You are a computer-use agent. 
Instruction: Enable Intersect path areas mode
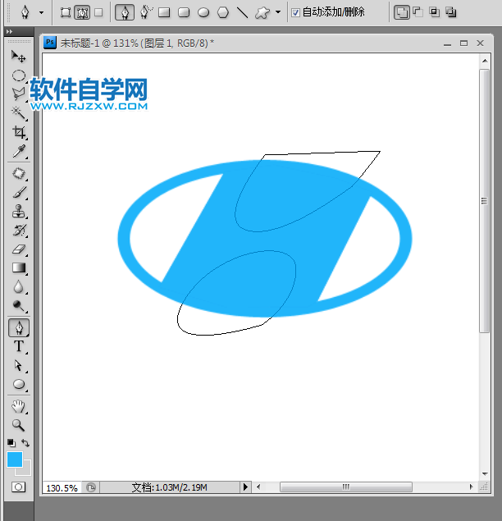(434, 12)
